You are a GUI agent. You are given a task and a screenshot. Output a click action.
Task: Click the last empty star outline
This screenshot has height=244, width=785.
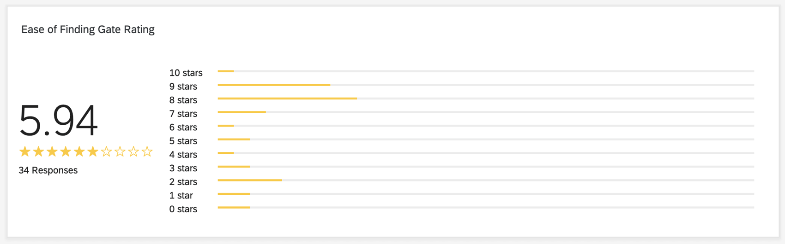(x=147, y=151)
